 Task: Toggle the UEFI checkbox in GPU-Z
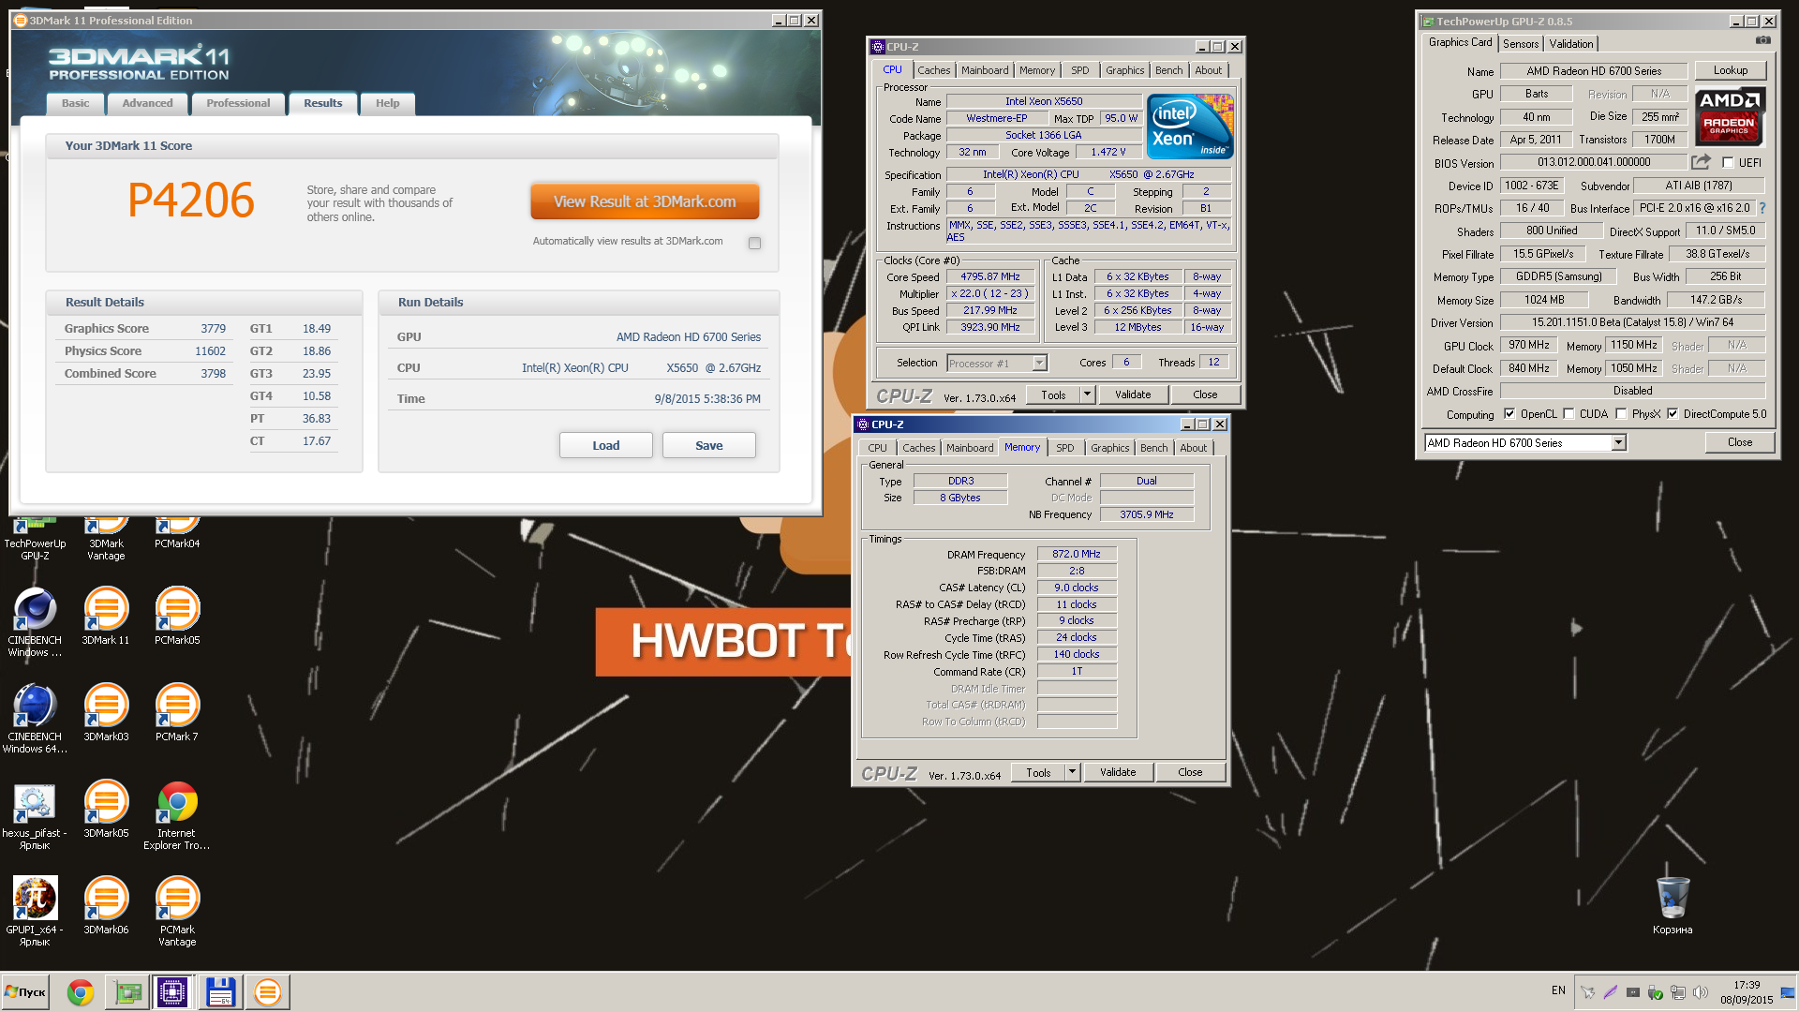click(x=1728, y=162)
